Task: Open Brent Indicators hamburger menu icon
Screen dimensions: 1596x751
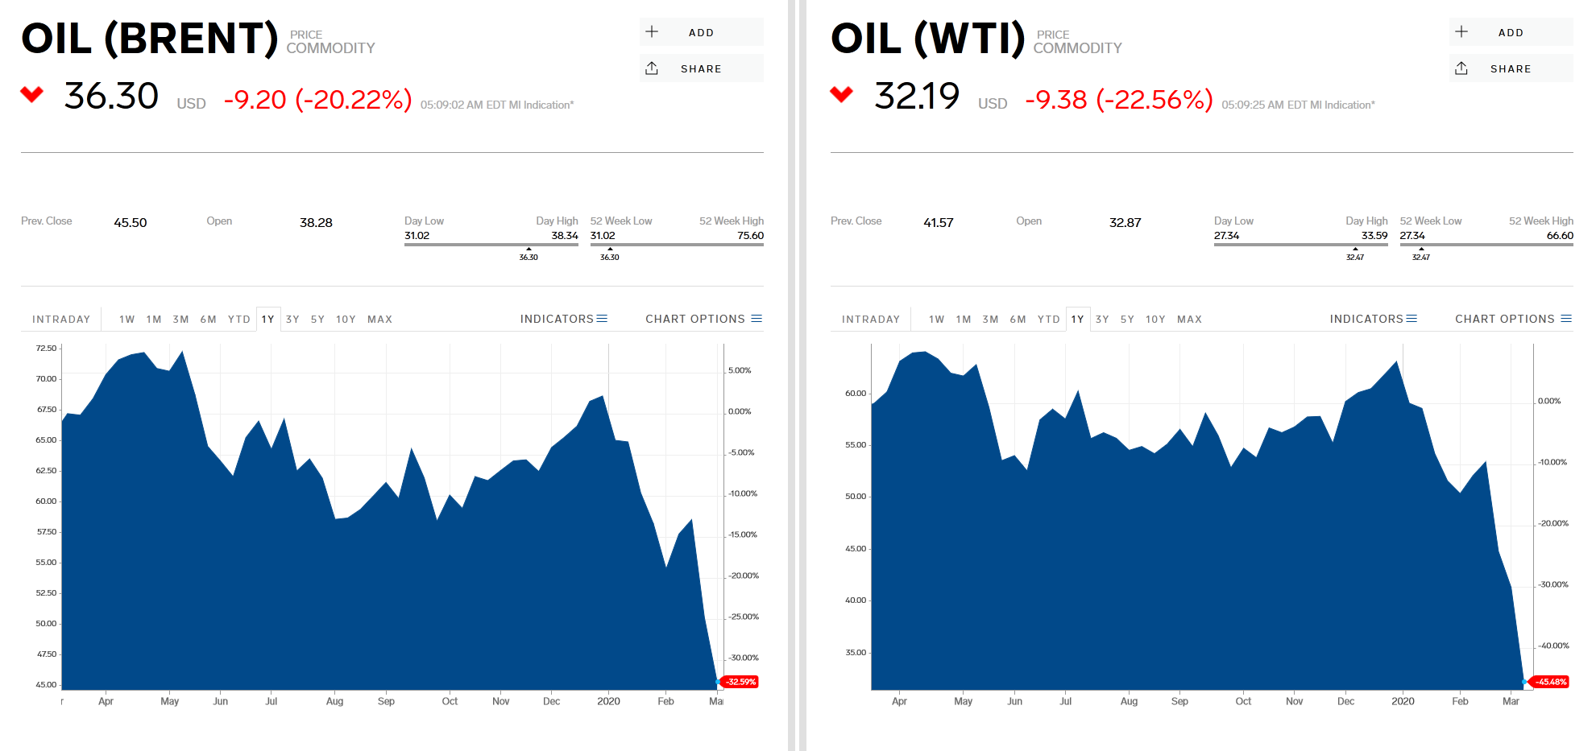Action: point(602,319)
